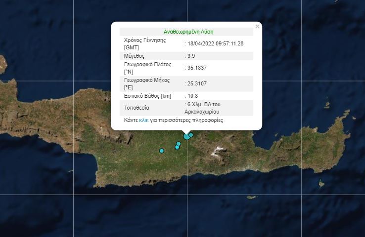Select the westernmost earthquake marker on Crete
The image size is (365, 237).
point(161,151)
